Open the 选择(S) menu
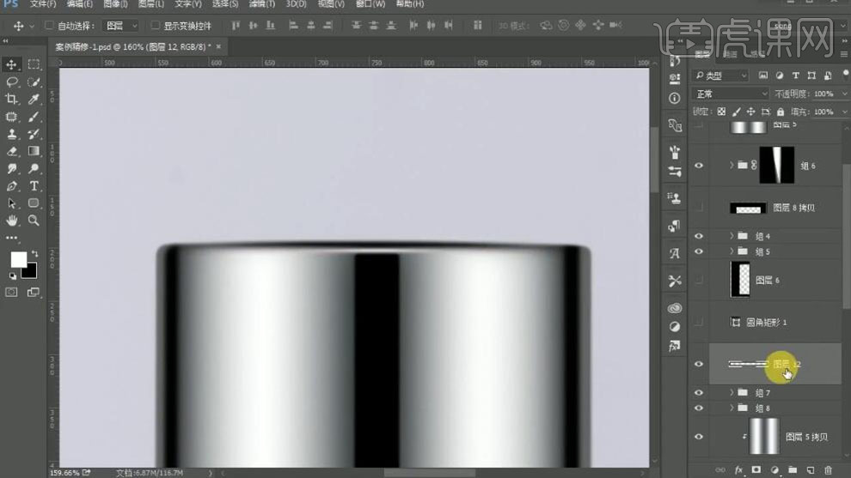Image resolution: width=851 pixels, height=478 pixels. (x=225, y=3)
